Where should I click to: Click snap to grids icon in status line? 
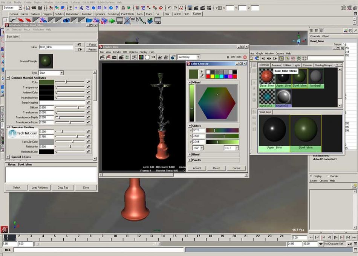[x=137, y=8]
